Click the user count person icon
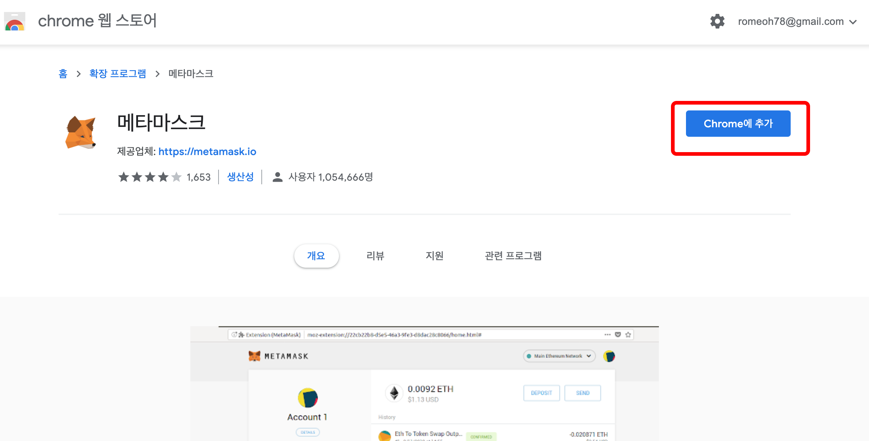Image resolution: width=869 pixels, height=441 pixels. (x=278, y=177)
